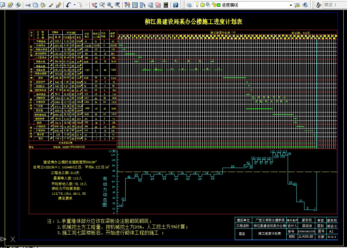The height and width of the screenshot is (248, 347).
Task: Select note 3 about 七层楼板
Action: pos(110,233)
